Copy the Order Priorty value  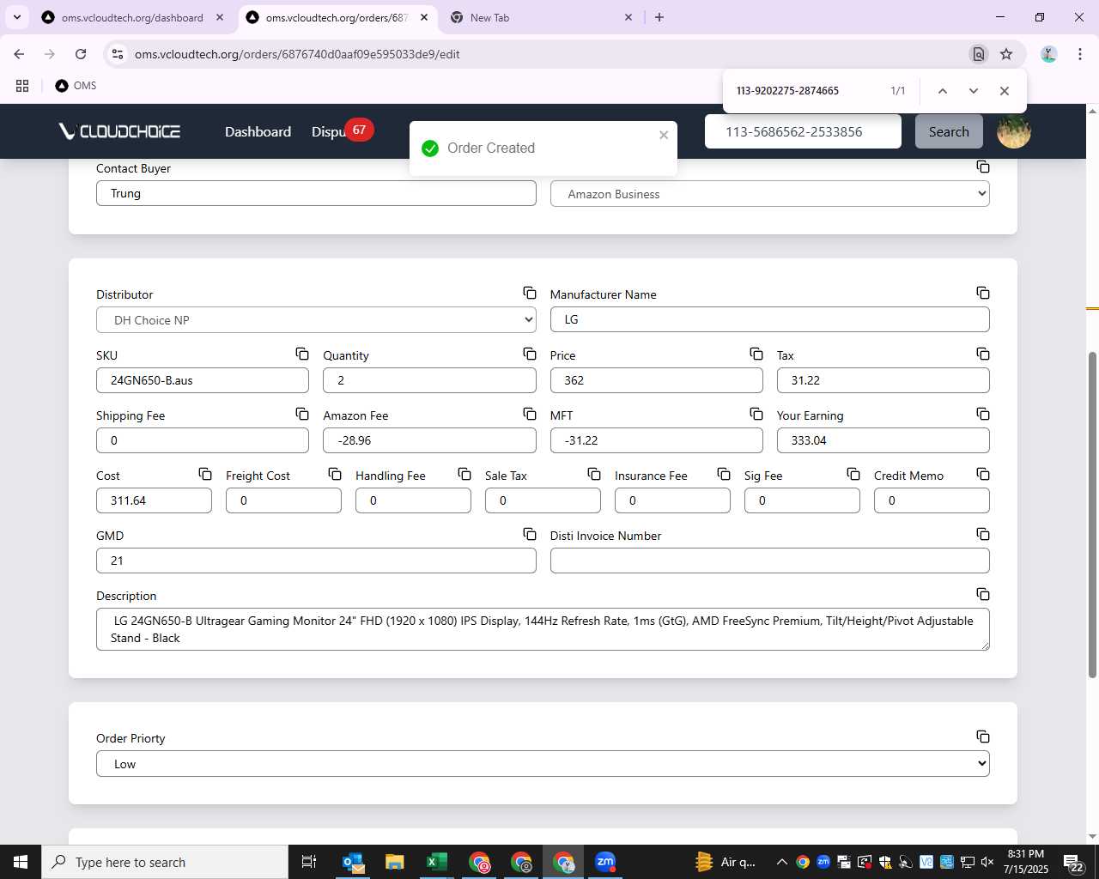point(983,737)
